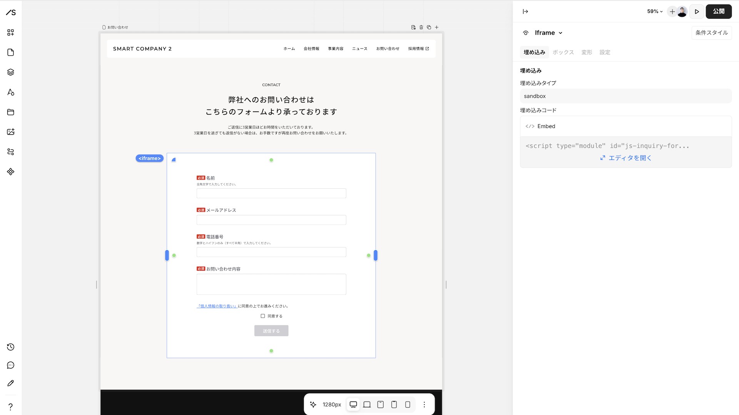Switch to the 変形 tab
This screenshot has width=739, height=415.
pyautogui.click(x=587, y=52)
